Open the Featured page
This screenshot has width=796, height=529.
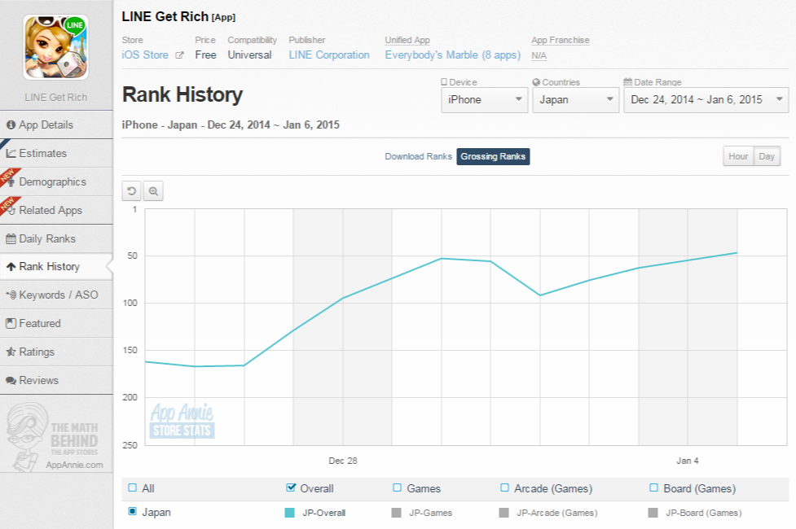point(56,323)
